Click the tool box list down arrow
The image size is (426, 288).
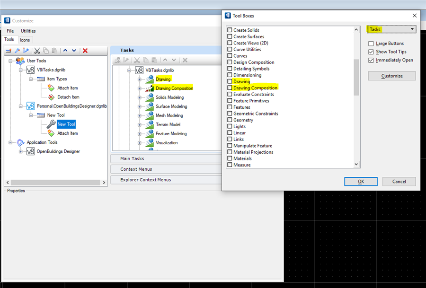(x=356, y=164)
